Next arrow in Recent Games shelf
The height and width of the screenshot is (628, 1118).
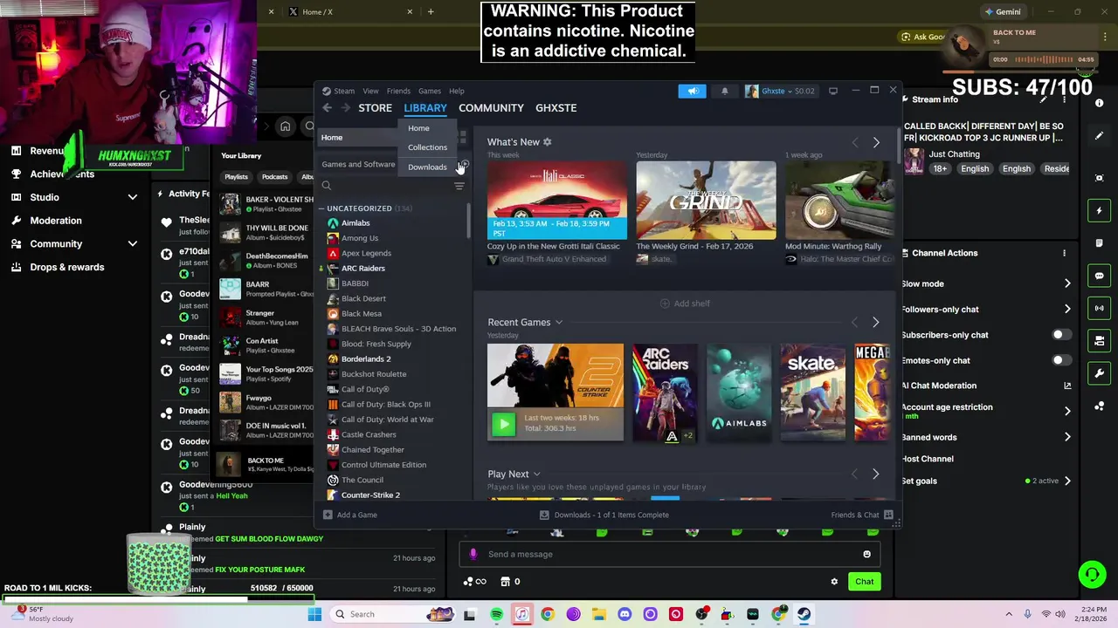(x=876, y=323)
